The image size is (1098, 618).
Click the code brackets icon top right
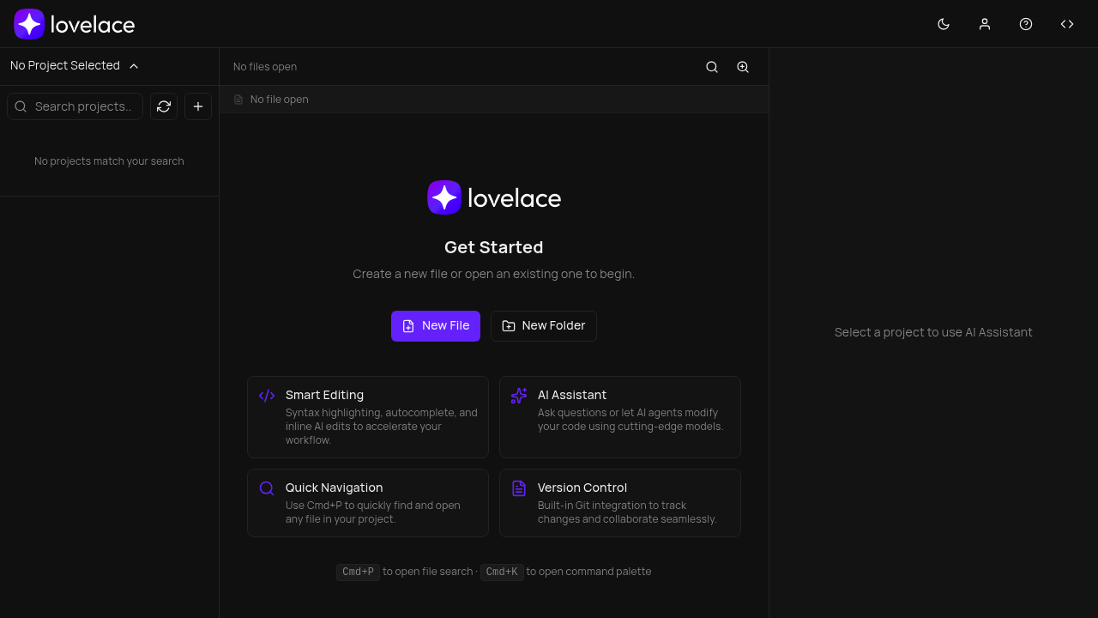(x=1067, y=24)
